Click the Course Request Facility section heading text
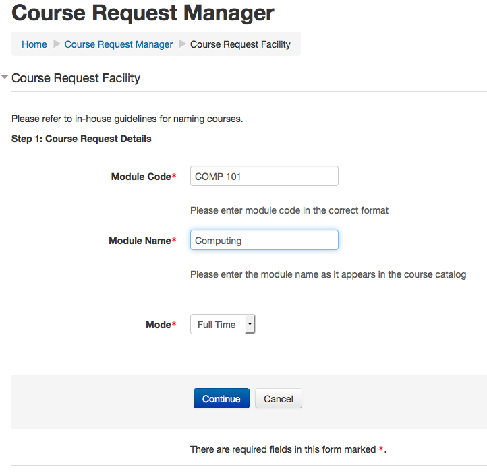 76,78
